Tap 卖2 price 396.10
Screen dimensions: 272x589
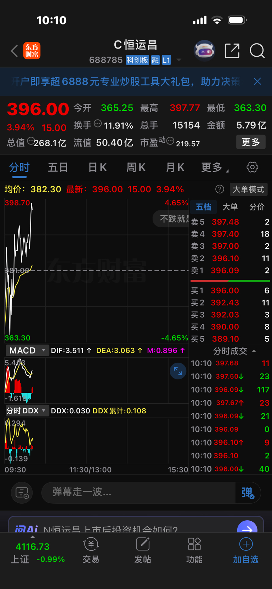pos(225,259)
